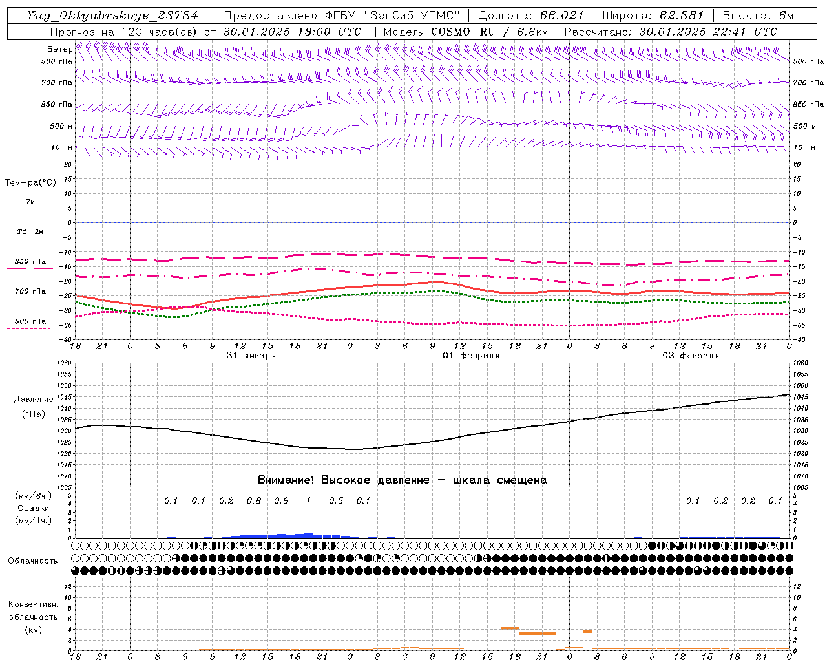827x662 pixels.
Task: Click the 0.5 precipitation value
Action: point(336,500)
